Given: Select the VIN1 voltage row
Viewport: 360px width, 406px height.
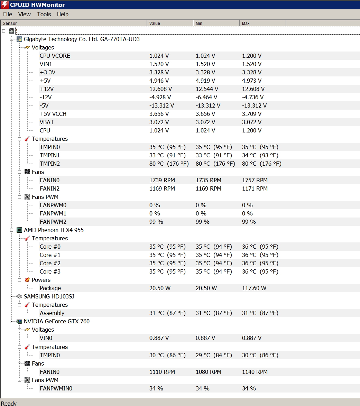Looking at the screenshot, I should (x=200, y=64).
